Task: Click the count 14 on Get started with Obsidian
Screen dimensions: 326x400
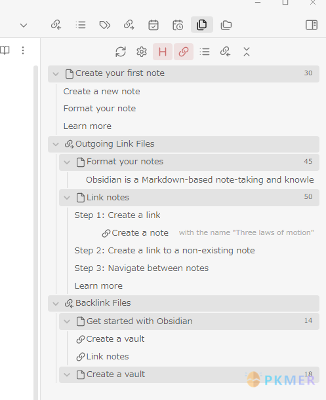Action: (308, 320)
